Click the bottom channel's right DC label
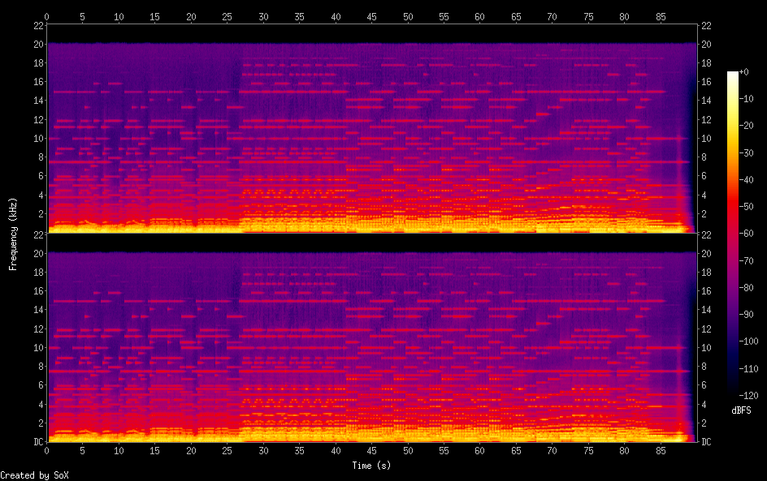The width and height of the screenshot is (767, 481). (x=706, y=442)
